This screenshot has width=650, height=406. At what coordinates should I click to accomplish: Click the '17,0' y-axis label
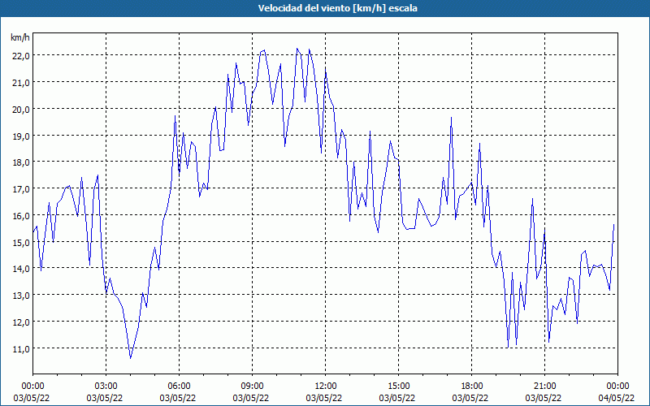pyautogui.click(x=21, y=189)
